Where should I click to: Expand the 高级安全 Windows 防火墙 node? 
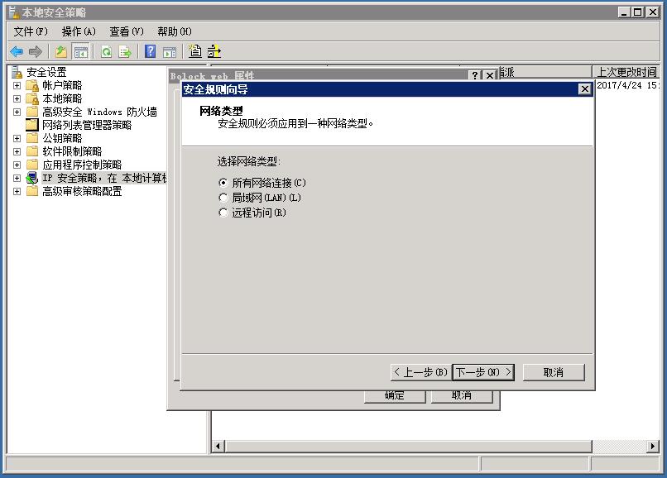18,110
